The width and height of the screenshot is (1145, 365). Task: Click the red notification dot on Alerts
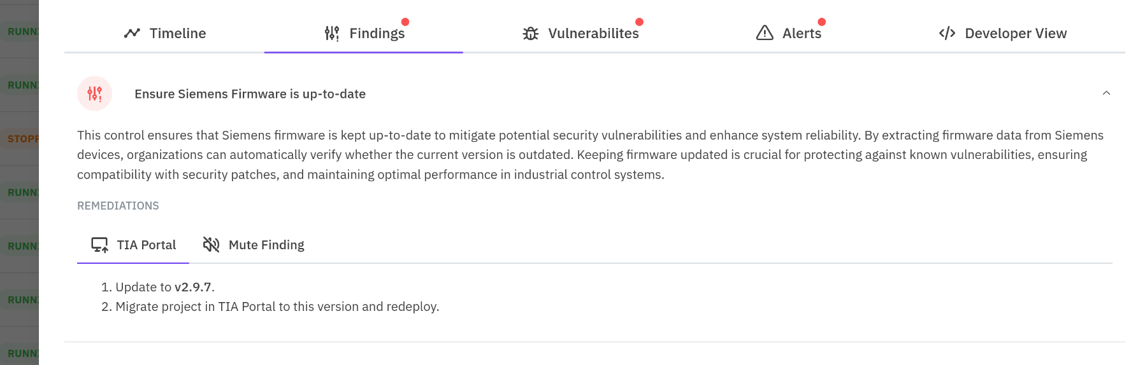821,22
